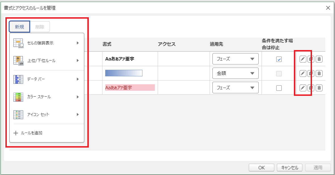The width and height of the screenshot is (335, 175).
Task: Click the アクセス column header
Action: 167,44
